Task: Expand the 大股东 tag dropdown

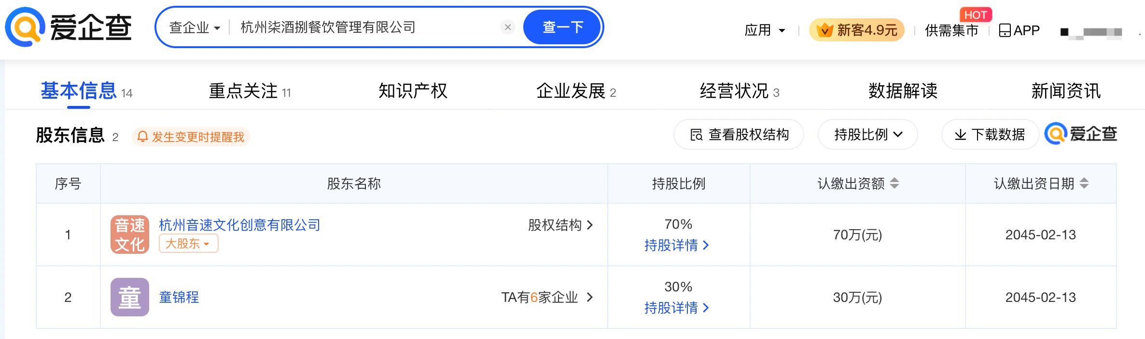Action: [188, 244]
